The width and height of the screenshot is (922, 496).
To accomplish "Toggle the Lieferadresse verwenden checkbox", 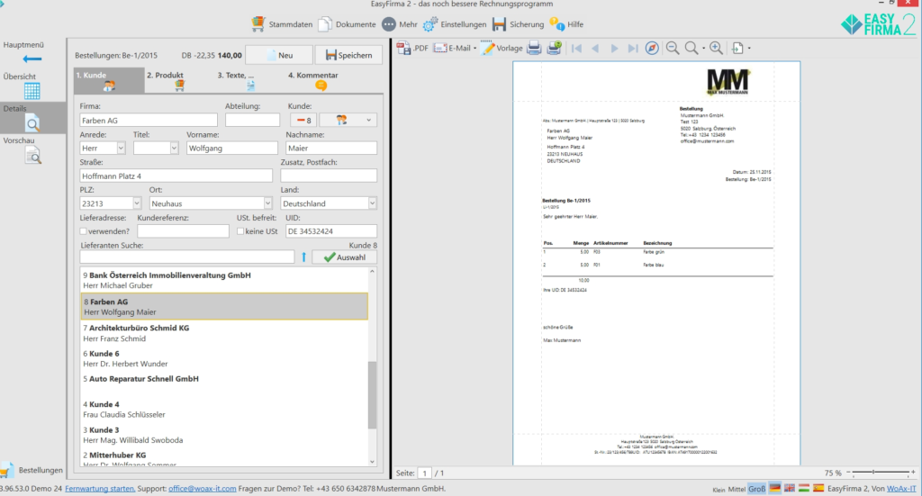I will (84, 231).
